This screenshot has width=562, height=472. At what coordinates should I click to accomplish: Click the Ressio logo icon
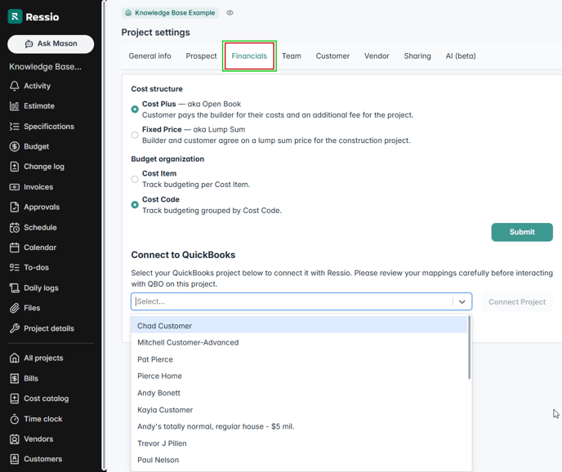pyautogui.click(x=15, y=16)
